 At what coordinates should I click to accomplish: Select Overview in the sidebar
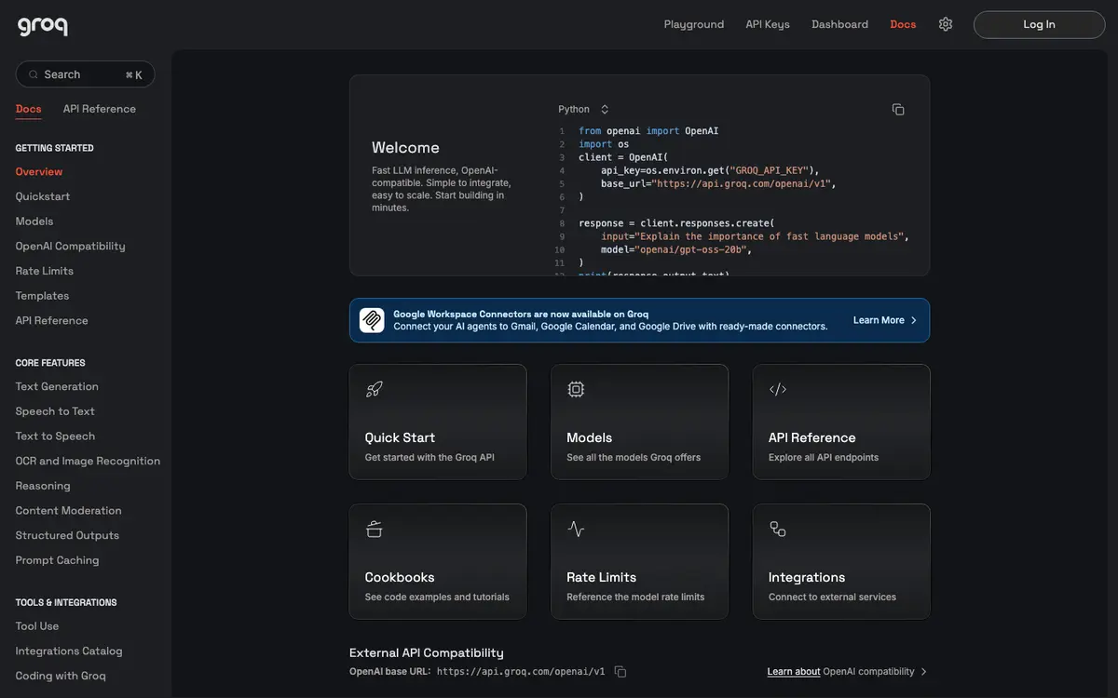coord(39,171)
